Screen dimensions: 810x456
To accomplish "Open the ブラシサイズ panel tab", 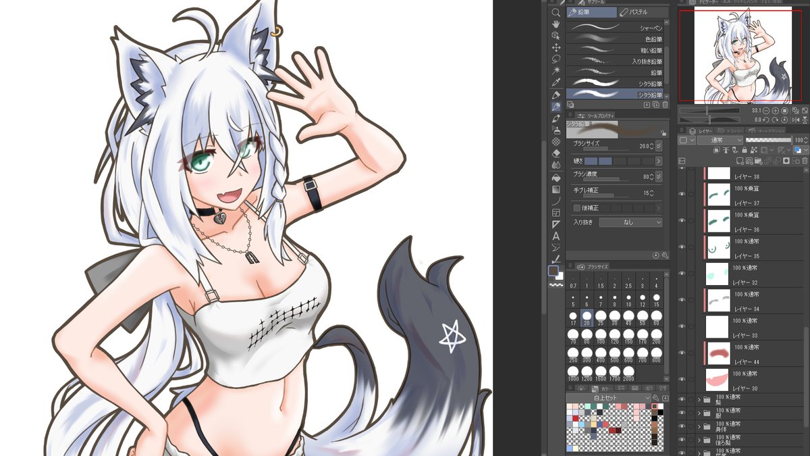I will pos(592,266).
